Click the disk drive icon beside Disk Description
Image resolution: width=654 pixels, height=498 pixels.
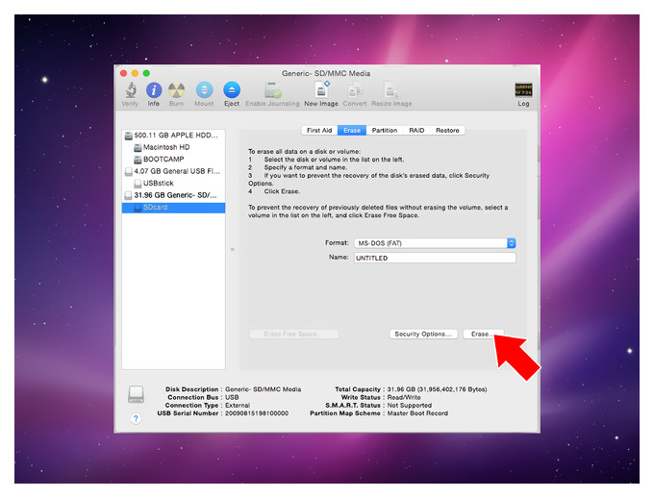click(136, 394)
